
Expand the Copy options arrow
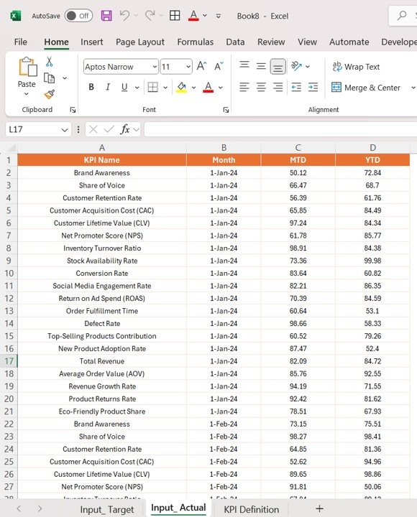click(65, 78)
